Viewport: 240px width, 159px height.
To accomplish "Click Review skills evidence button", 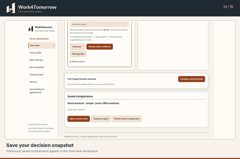I will [x=100, y=47].
